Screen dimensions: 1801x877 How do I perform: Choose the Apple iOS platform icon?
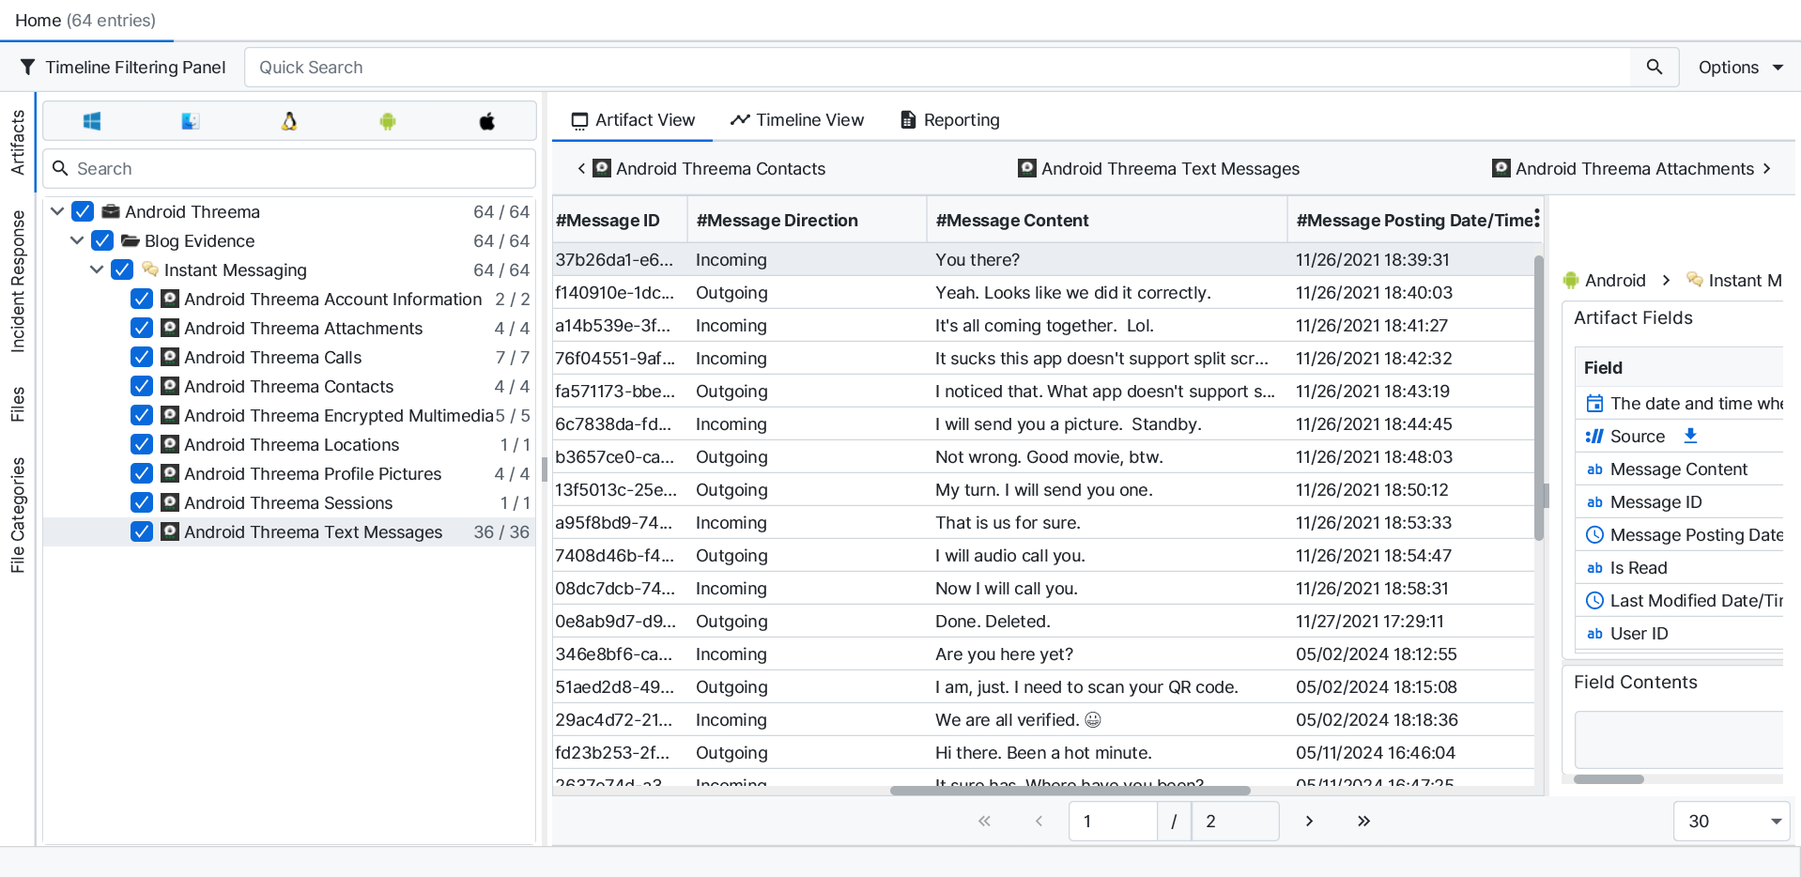click(x=486, y=121)
